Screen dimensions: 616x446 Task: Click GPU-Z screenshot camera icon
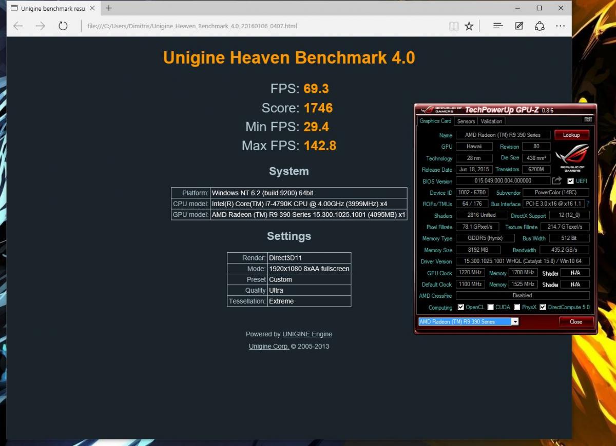pyautogui.click(x=588, y=120)
